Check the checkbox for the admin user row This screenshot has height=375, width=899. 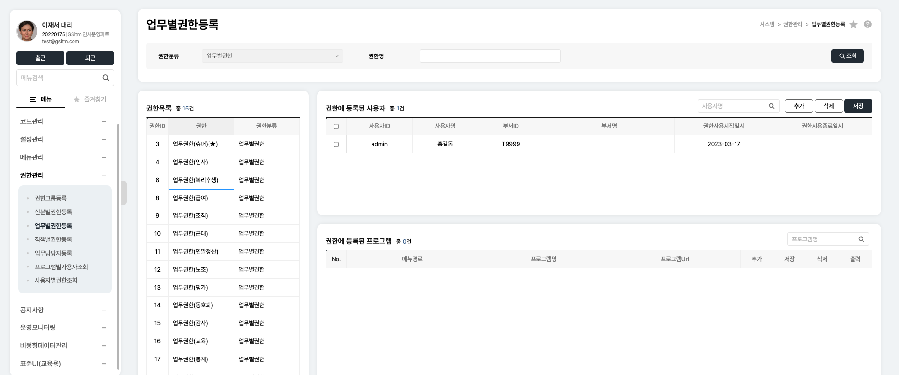(x=336, y=144)
